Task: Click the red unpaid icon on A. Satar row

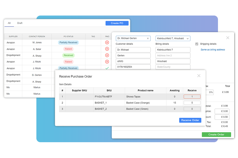Action: point(107,49)
